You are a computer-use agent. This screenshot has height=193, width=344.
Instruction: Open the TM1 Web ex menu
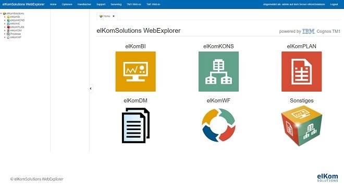pyautogui.click(x=134, y=4)
